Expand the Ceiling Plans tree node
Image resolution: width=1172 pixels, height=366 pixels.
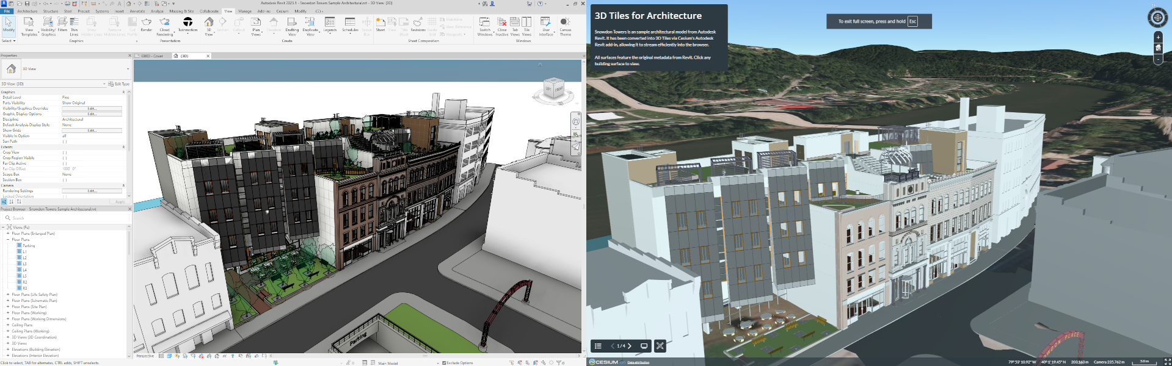(8, 325)
